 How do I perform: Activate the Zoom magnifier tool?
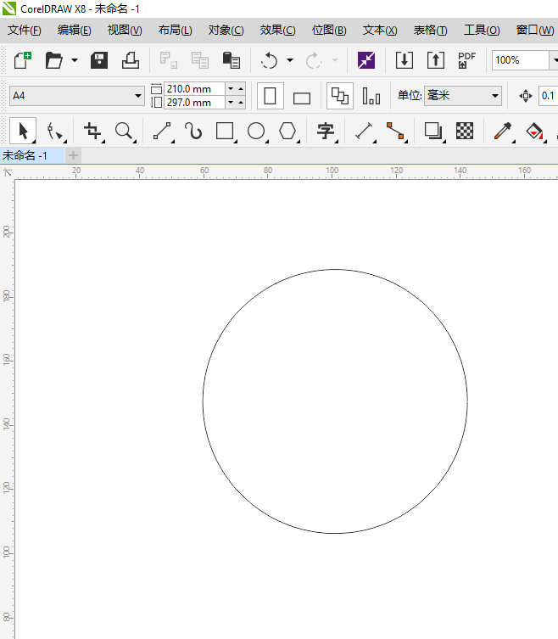click(124, 131)
